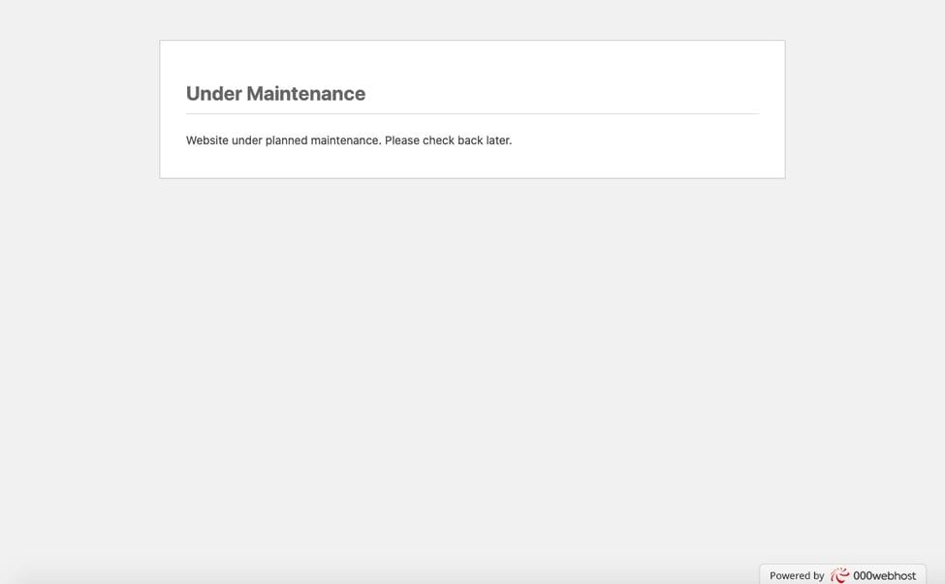Click the maintenance notice message text

click(349, 139)
